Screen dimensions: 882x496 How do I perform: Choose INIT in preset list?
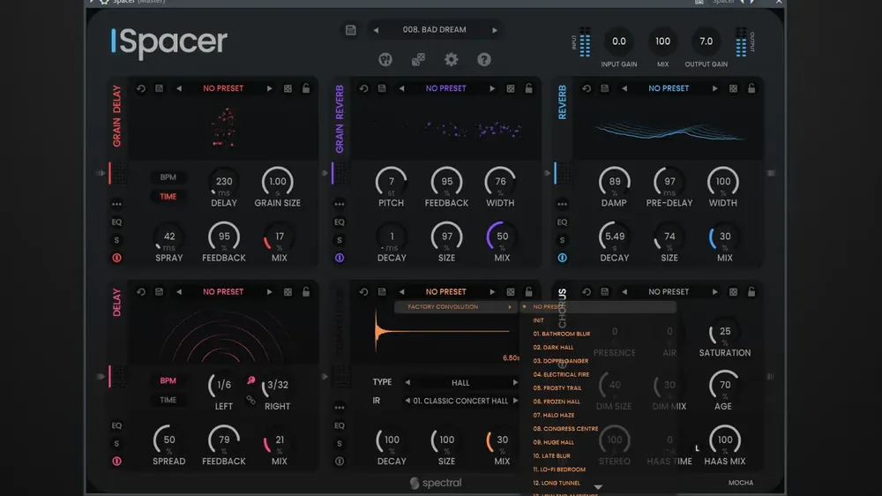[x=538, y=320]
